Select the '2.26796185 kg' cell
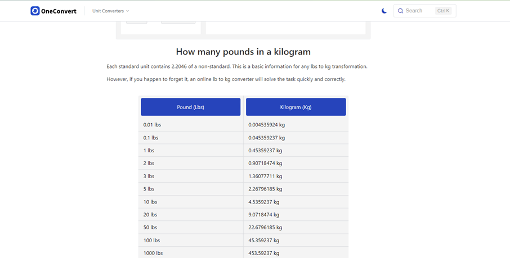 tap(296, 189)
